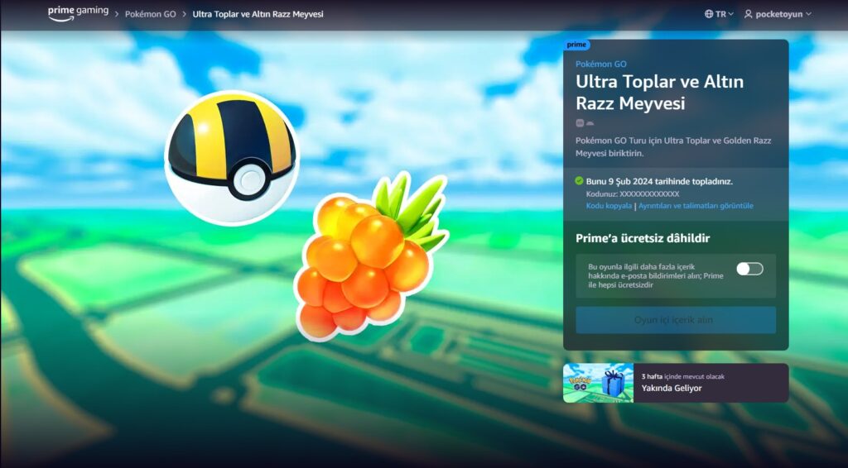Open Ayrıntıları ve talimatları görüntüle link
Viewport: 848px width, 468px height.
click(x=696, y=206)
